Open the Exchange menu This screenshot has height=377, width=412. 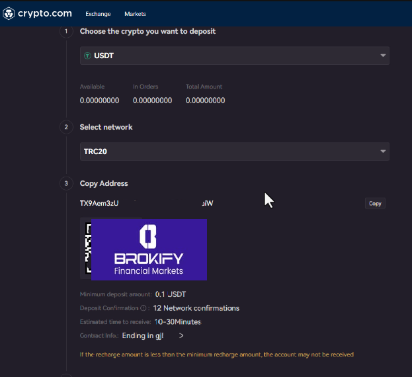point(98,14)
